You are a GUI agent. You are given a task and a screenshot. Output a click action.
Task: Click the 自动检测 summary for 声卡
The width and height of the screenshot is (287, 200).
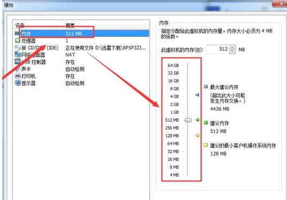coord(75,69)
